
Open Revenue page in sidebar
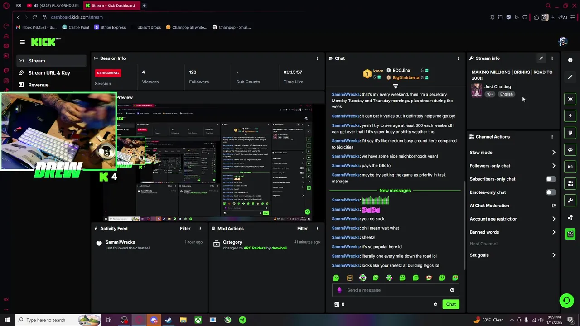pos(52,85)
